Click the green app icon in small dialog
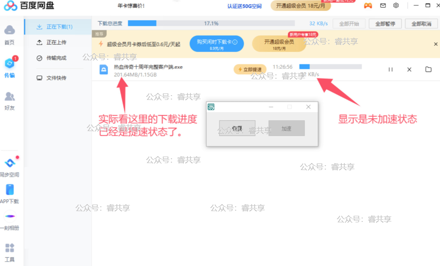440x266 pixels. (211, 107)
